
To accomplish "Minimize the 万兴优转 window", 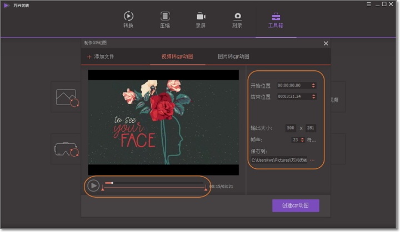I will coord(377,4).
